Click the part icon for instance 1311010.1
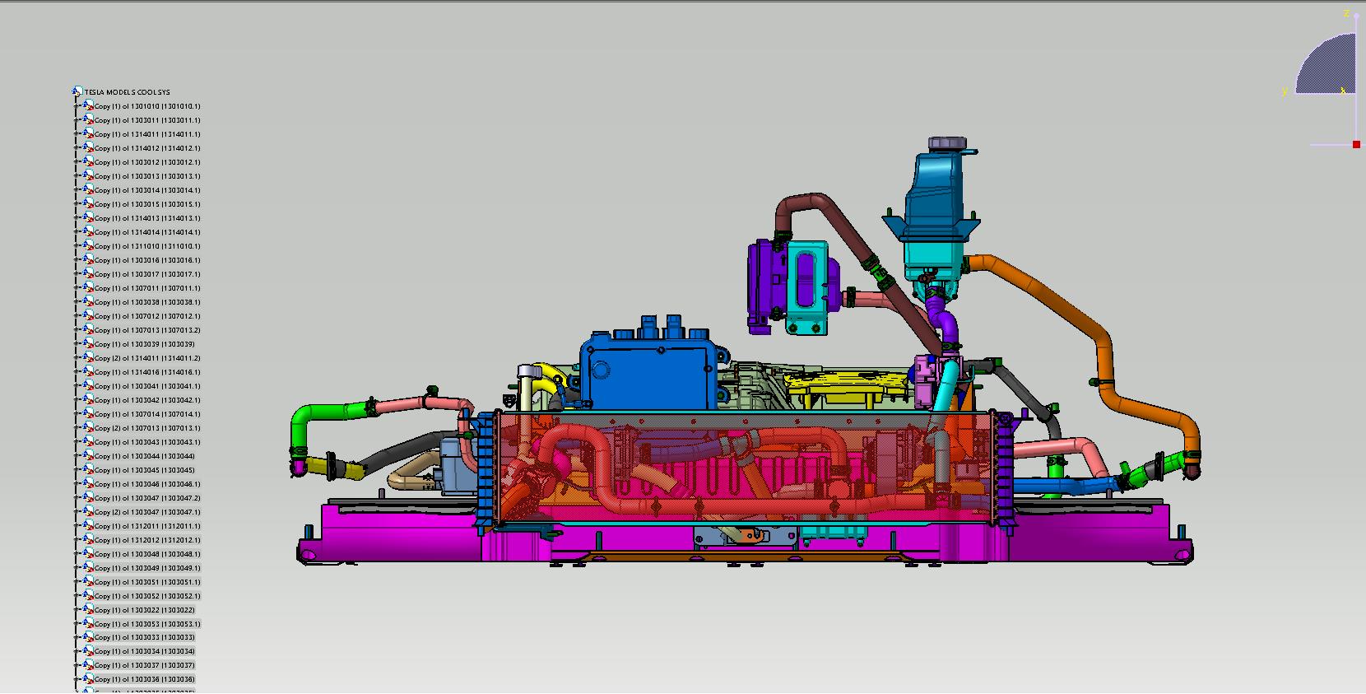This screenshot has height=694, width=1366. (x=88, y=245)
